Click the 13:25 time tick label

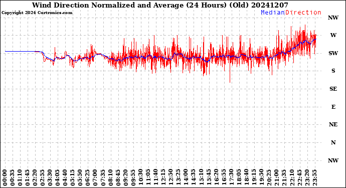(x=179, y=177)
